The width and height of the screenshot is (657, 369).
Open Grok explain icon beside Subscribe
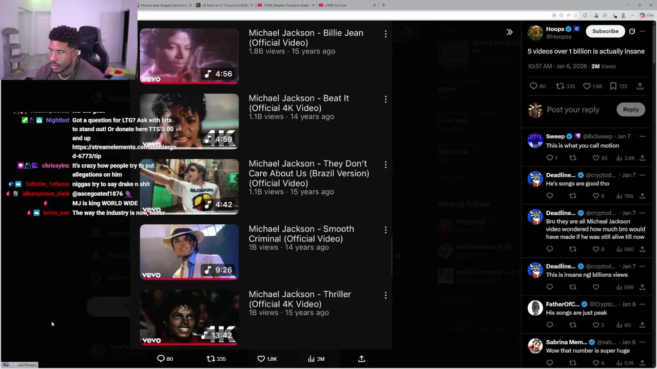(x=632, y=31)
